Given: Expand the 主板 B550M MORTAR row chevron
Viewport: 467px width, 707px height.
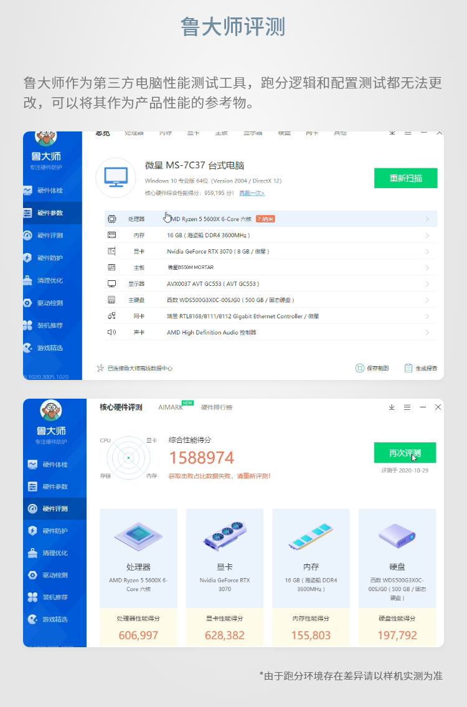Looking at the screenshot, I should 427,268.
